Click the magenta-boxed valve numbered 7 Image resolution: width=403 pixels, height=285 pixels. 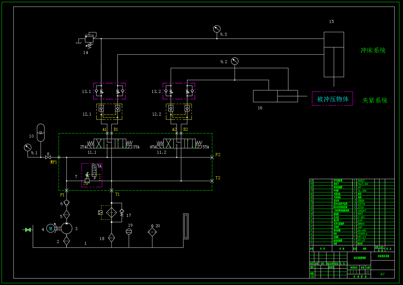point(92,175)
